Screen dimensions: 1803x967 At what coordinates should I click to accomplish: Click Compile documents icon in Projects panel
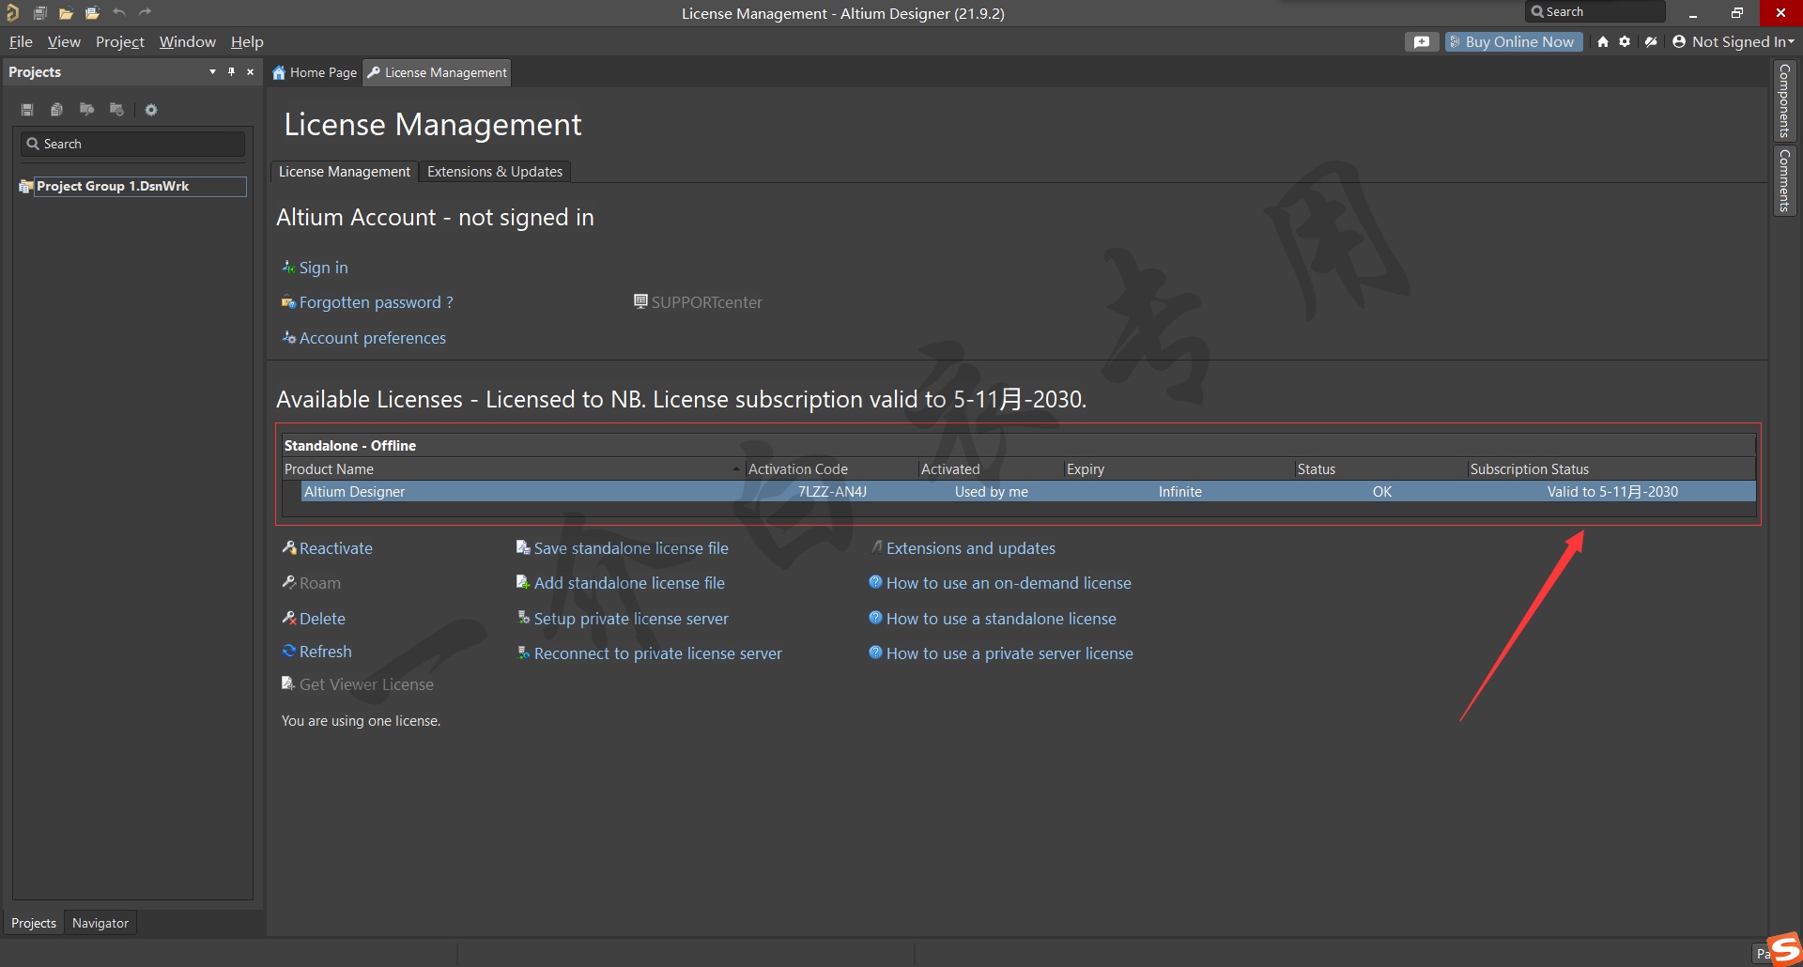pos(56,110)
